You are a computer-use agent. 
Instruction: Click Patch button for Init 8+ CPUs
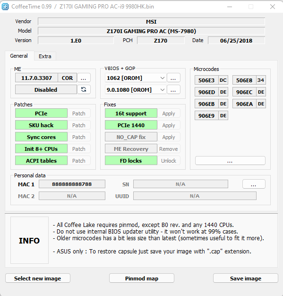tap(79, 149)
